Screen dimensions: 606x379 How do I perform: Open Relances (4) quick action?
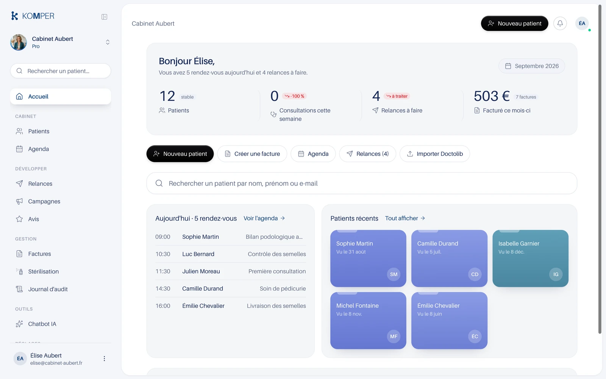367,154
